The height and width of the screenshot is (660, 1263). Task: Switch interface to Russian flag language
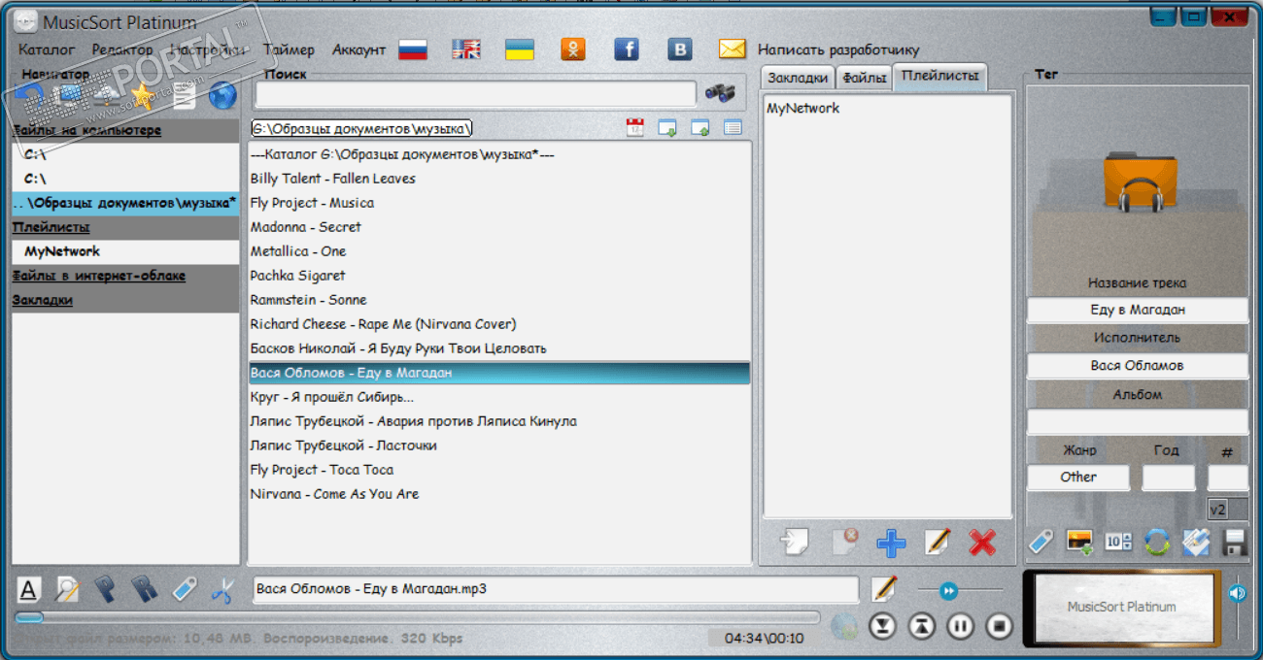pos(414,49)
